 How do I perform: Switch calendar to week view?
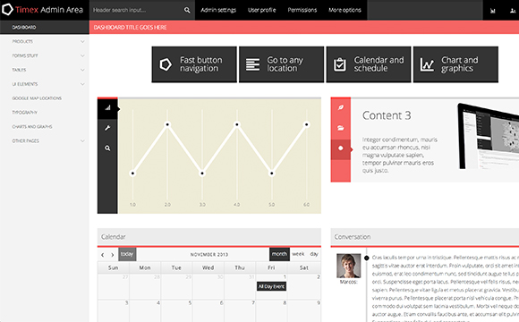pos(298,254)
